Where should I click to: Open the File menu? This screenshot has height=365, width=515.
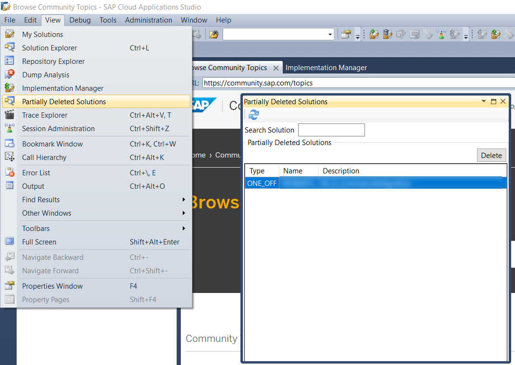pyautogui.click(x=10, y=20)
